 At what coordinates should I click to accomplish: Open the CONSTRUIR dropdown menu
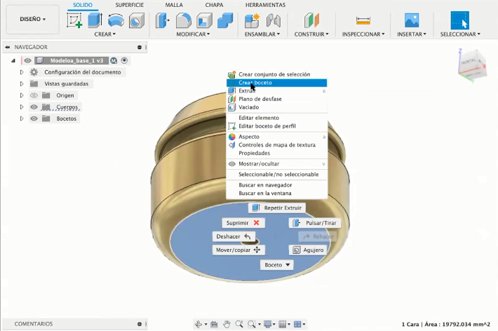[311, 34]
